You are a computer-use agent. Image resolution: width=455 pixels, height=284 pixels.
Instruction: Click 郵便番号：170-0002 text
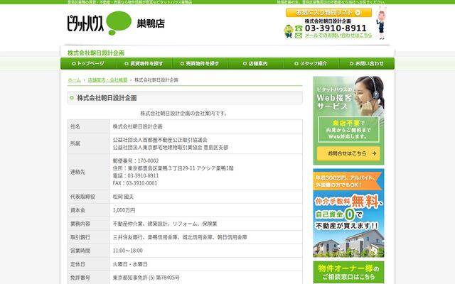pyautogui.click(x=136, y=160)
